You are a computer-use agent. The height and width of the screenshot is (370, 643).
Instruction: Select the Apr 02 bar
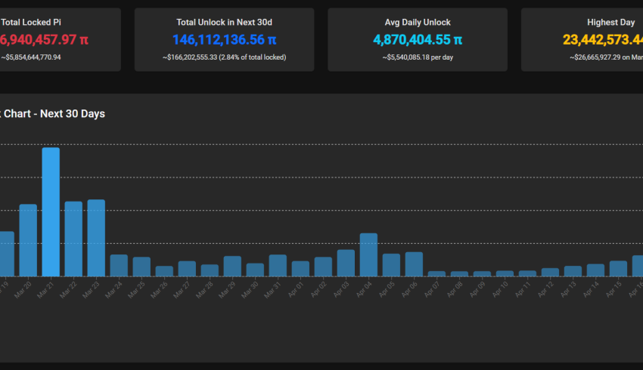[323, 267]
